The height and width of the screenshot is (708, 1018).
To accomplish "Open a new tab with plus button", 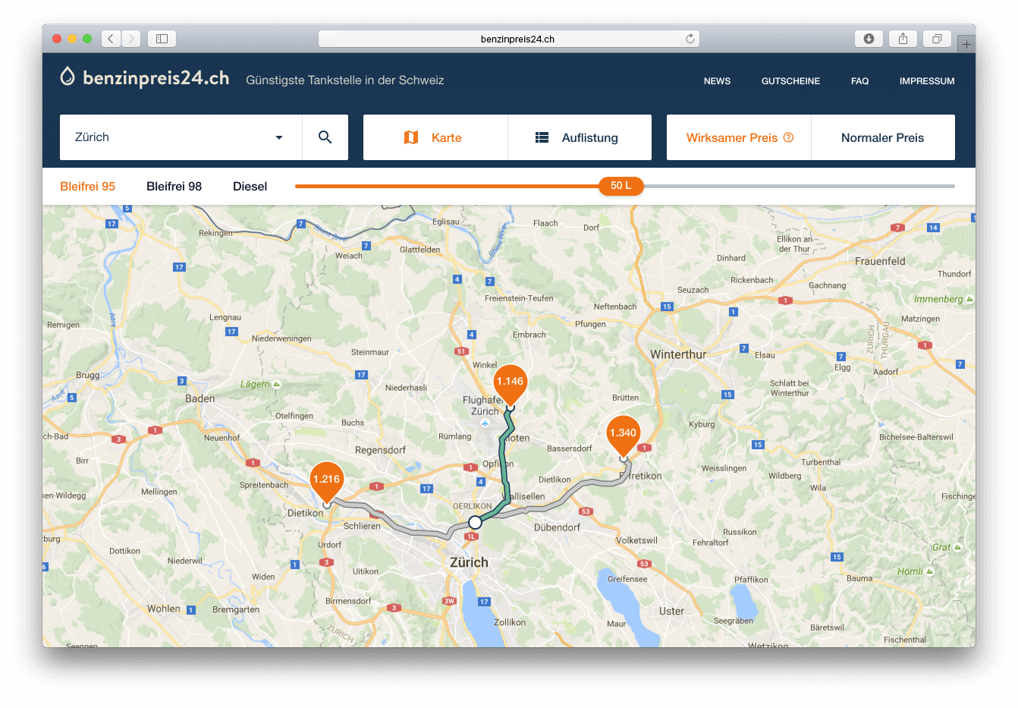I will pos(966,45).
